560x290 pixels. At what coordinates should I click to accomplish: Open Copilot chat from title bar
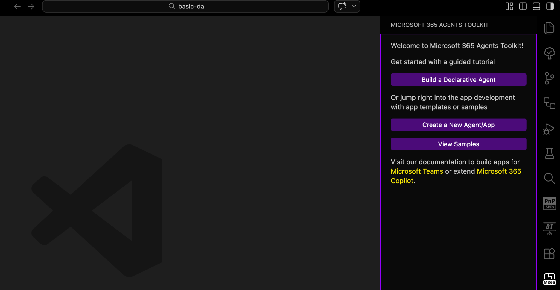pos(342,6)
